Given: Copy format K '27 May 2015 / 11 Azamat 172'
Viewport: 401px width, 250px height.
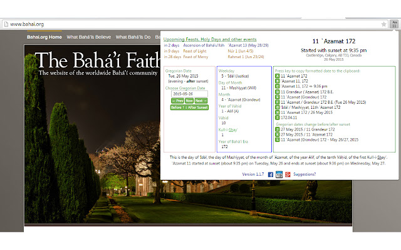Looking at the screenshot, I should pyautogui.click(x=277, y=134).
